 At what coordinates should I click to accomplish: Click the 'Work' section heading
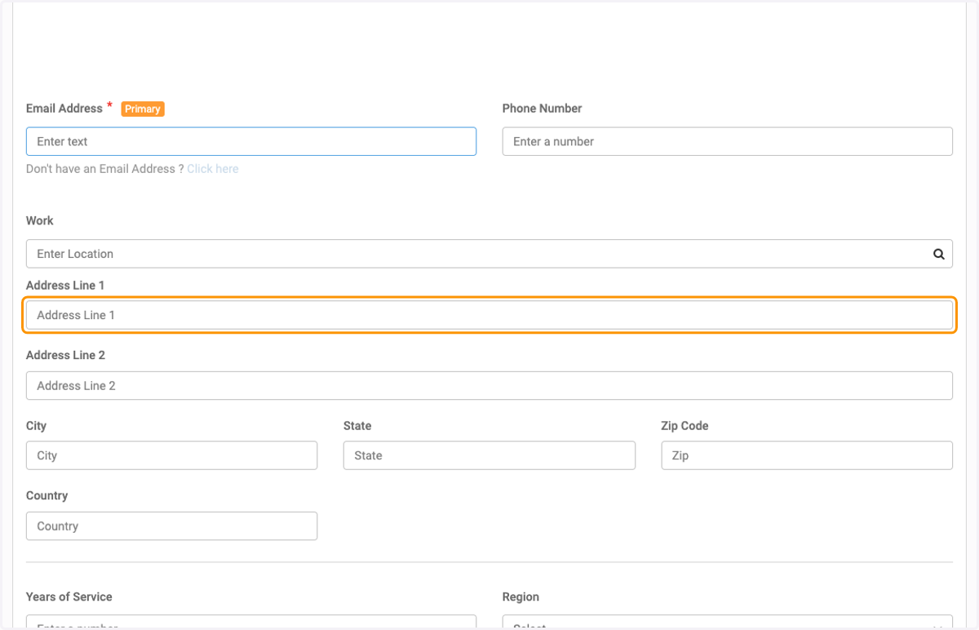(40, 220)
